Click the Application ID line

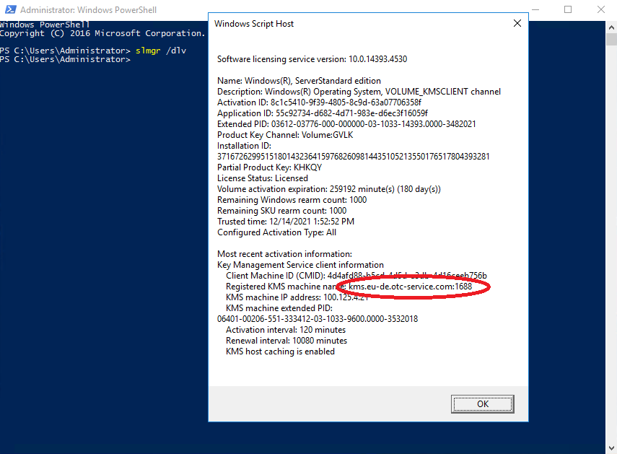coord(323,113)
